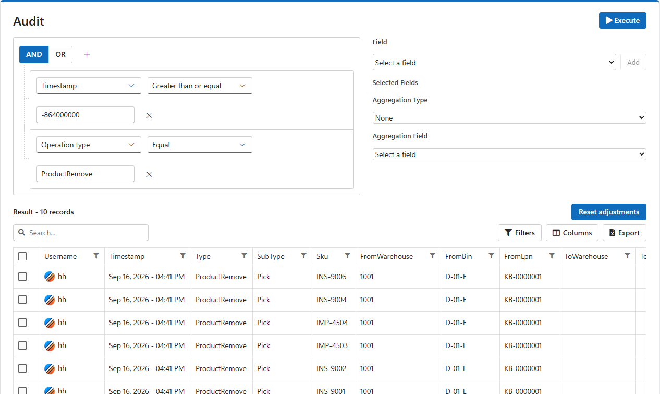The height and width of the screenshot is (394, 660).
Task: Open the Equal operator dropdown
Action: click(200, 145)
